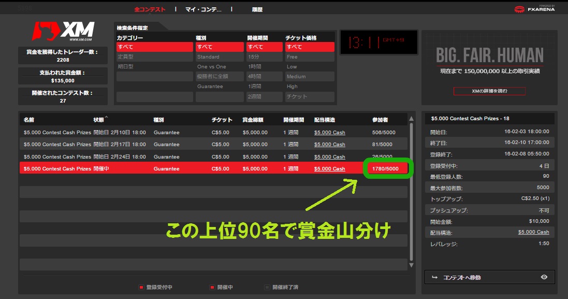The width and height of the screenshot is (568, 299).
Task: Filter duration by 2週間
Action: click(x=265, y=96)
